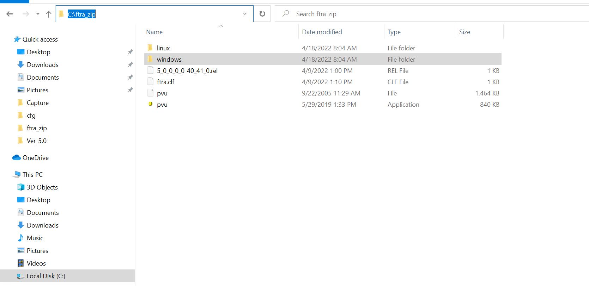Screen dimensions: 589x286
Task: Open pinned Desktop under Quick access
Action: tap(38, 52)
